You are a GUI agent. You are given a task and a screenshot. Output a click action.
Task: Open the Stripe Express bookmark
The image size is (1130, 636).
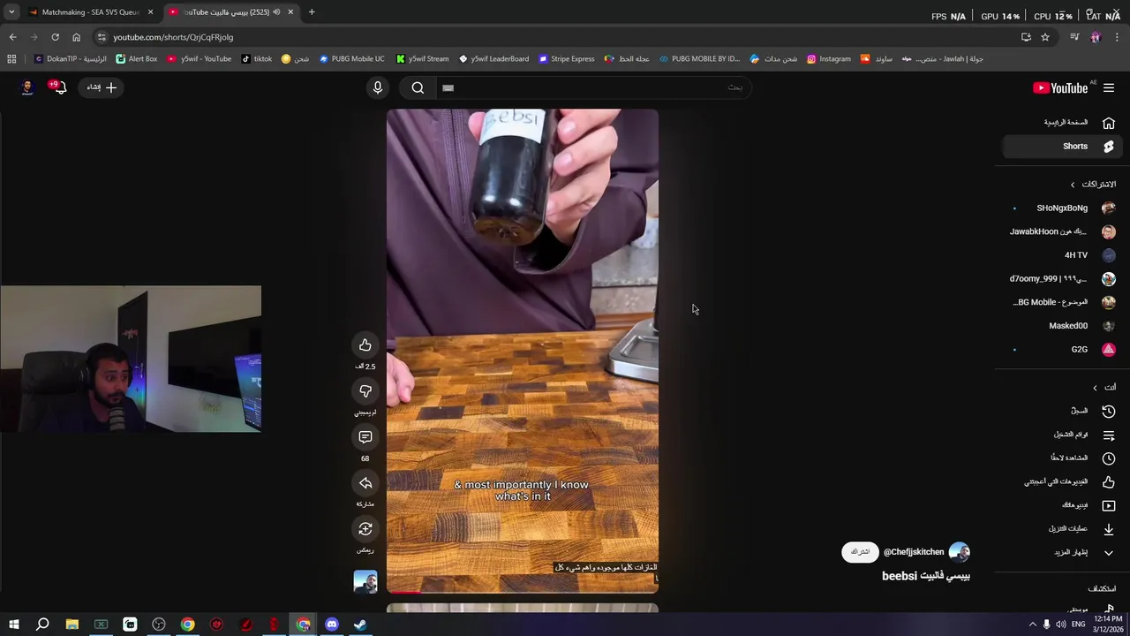(x=567, y=59)
